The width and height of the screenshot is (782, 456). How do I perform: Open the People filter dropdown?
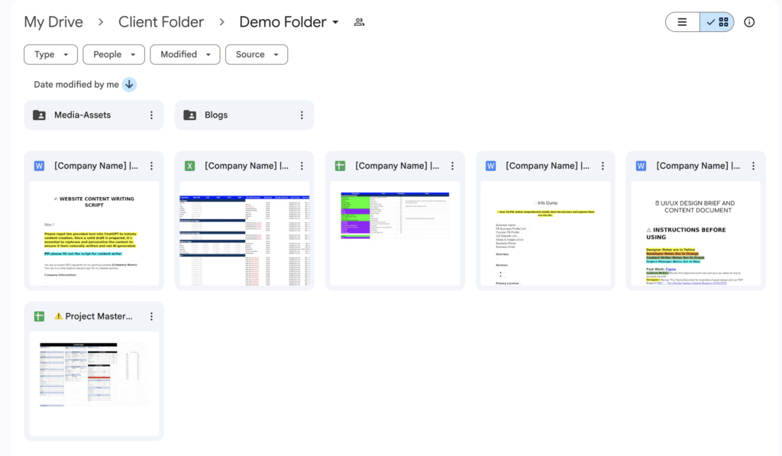114,55
